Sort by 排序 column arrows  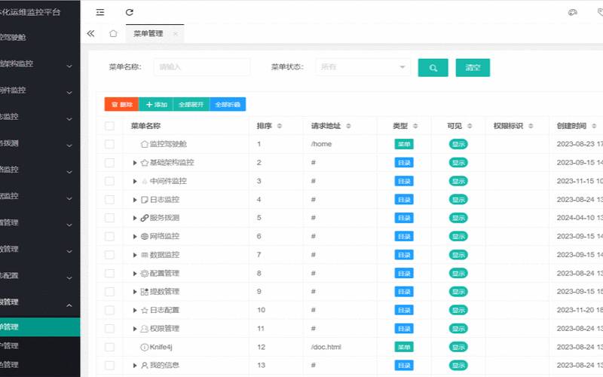pyautogui.click(x=280, y=126)
